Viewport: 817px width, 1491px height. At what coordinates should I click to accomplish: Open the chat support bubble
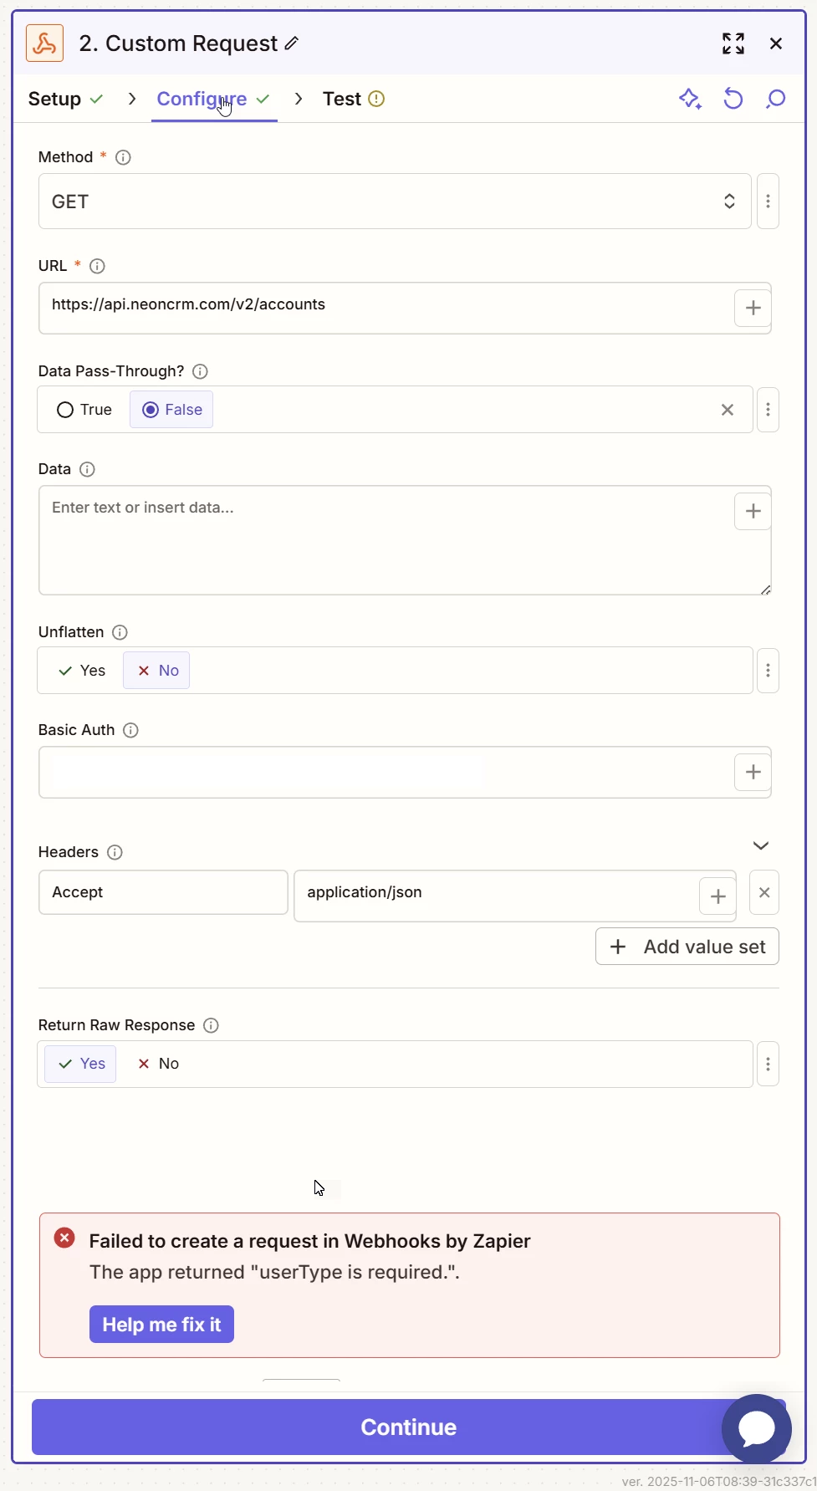tap(757, 1428)
